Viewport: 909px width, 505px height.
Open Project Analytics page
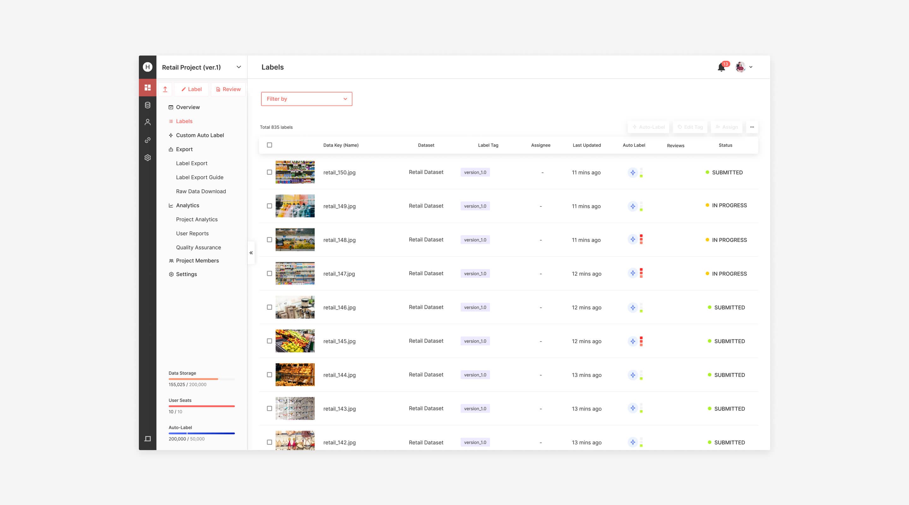coord(197,219)
